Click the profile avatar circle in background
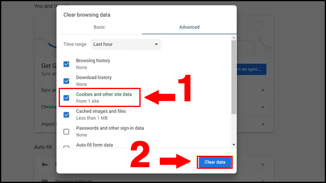Image resolution: width=326 pixels, height=183 pixels. coord(258,25)
